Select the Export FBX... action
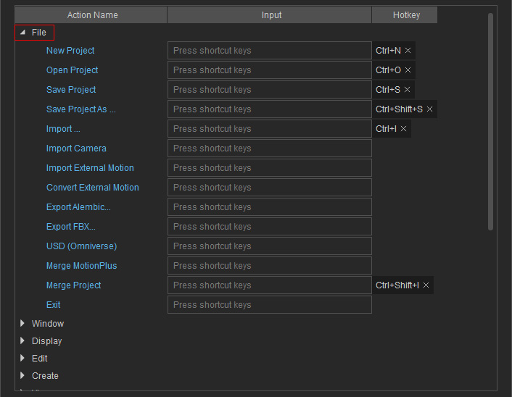Viewport: 512px width, 397px height. pyautogui.click(x=70, y=227)
